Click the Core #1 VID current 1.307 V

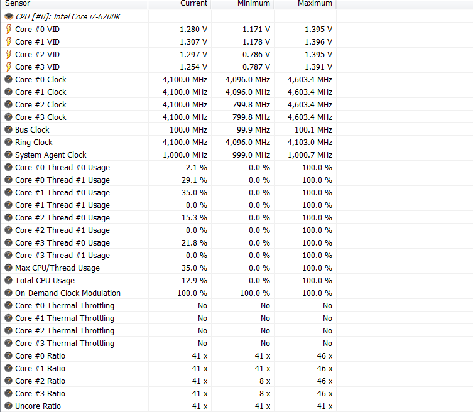point(193,41)
